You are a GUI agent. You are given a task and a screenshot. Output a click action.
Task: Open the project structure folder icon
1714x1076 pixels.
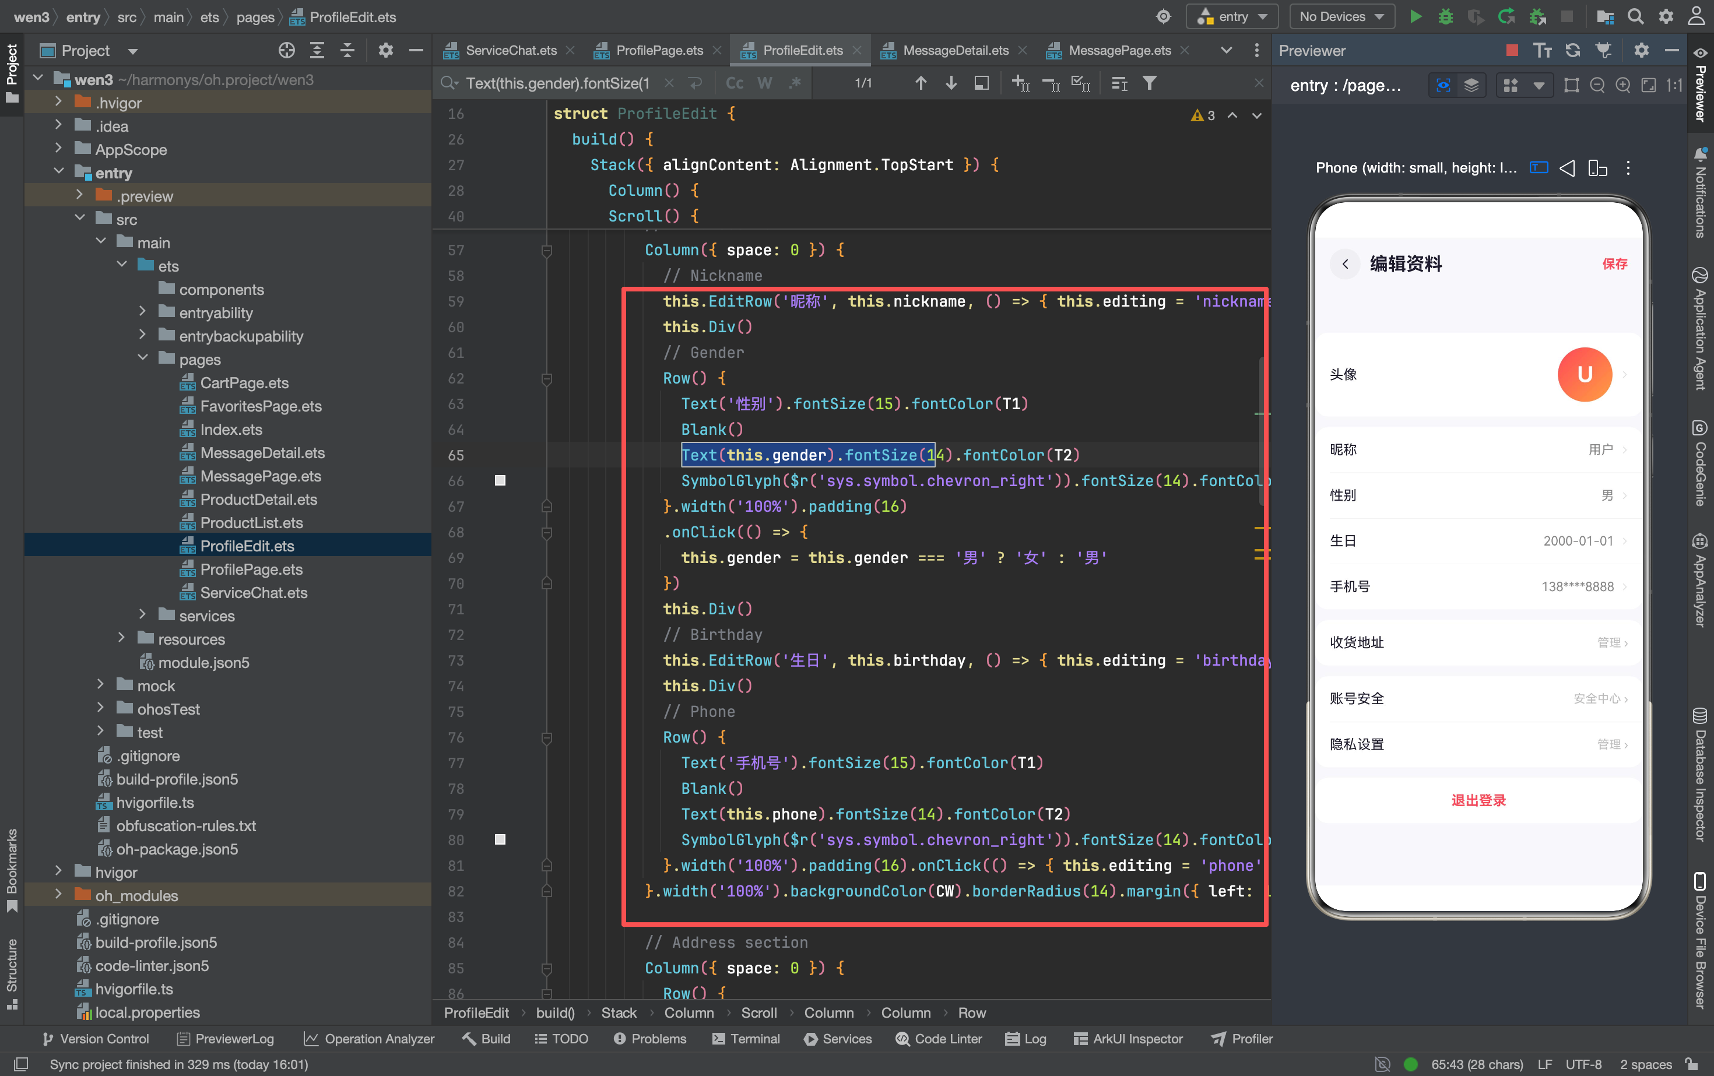pyautogui.click(x=1604, y=16)
